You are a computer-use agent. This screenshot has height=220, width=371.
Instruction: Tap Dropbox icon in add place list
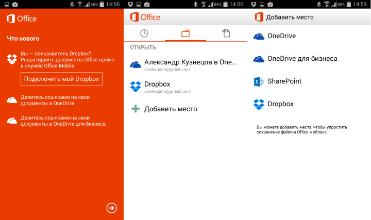(x=259, y=104)
